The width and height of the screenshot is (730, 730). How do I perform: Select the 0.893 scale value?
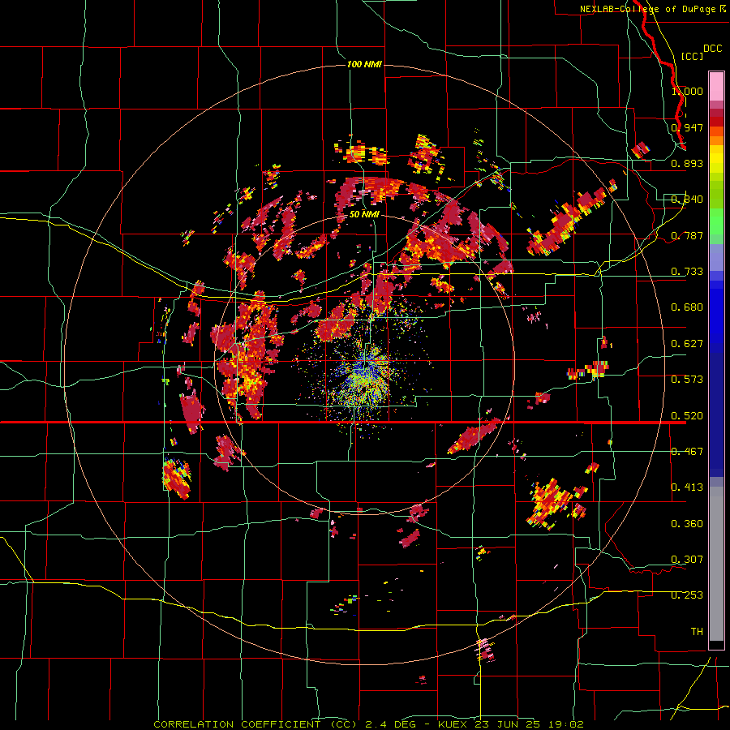coord(687,163)
